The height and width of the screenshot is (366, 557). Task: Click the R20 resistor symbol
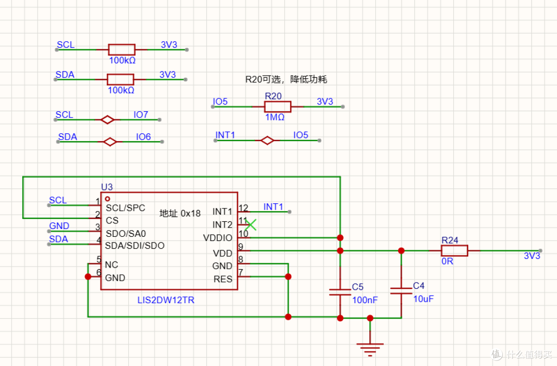point(277,107)
